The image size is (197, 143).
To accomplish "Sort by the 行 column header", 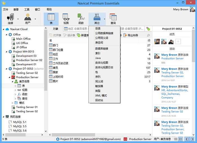I will (x=145, y=41).
